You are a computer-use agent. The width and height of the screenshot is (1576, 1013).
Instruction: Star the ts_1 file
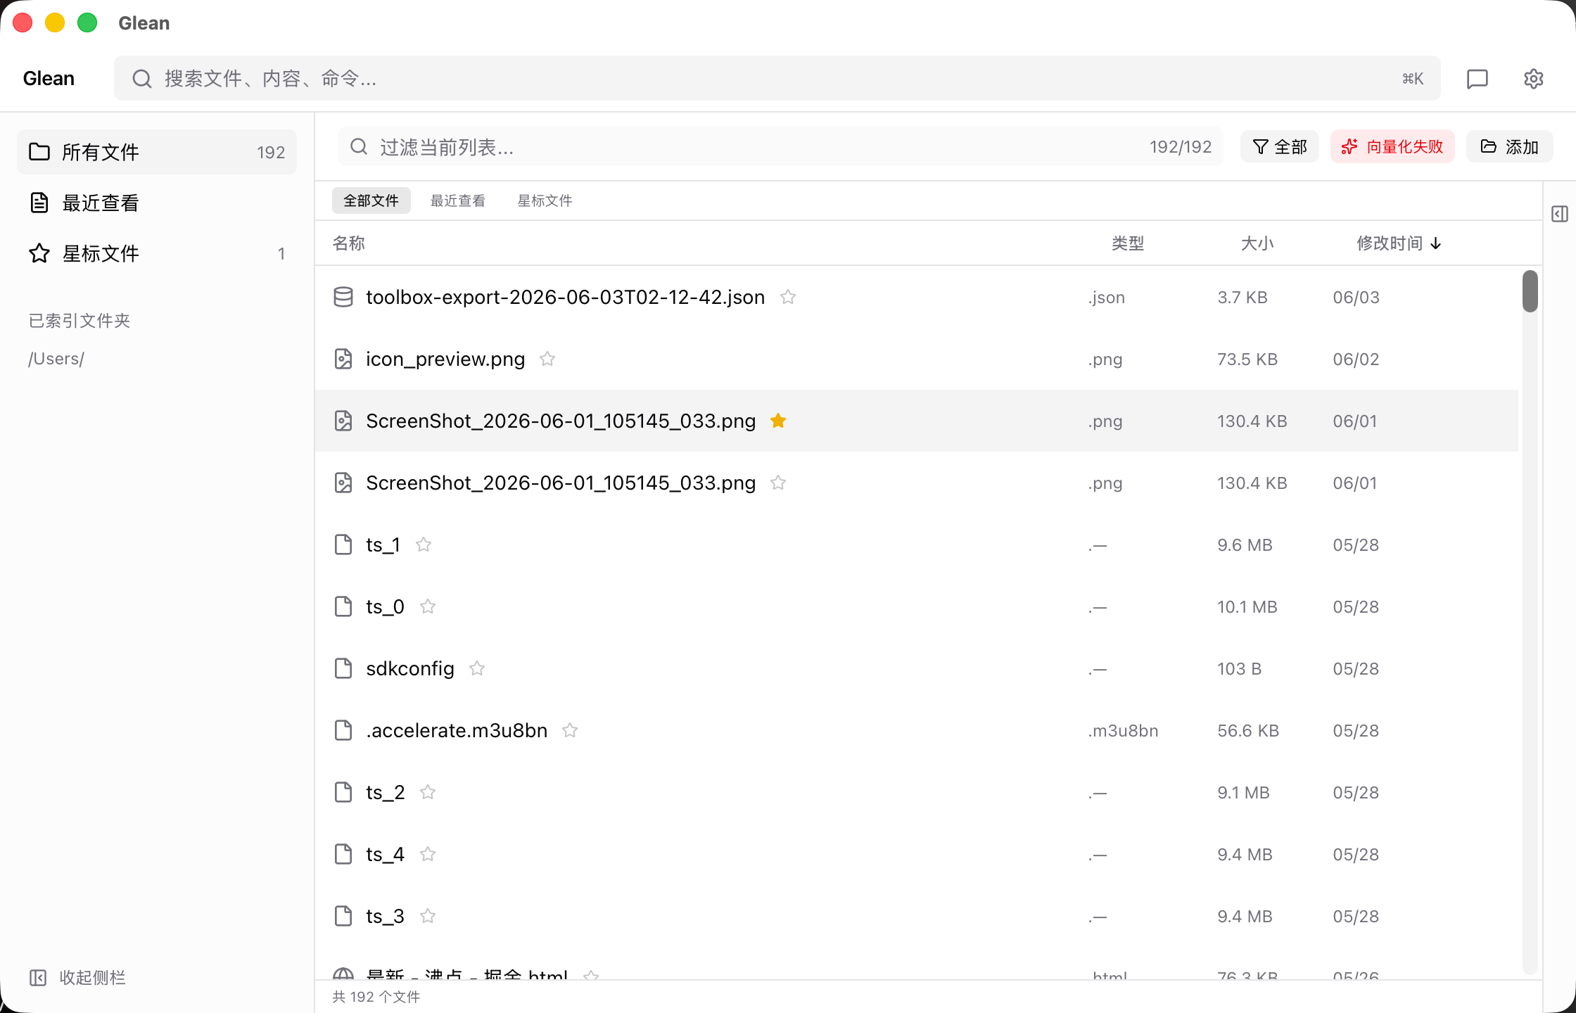pos(424,544)
